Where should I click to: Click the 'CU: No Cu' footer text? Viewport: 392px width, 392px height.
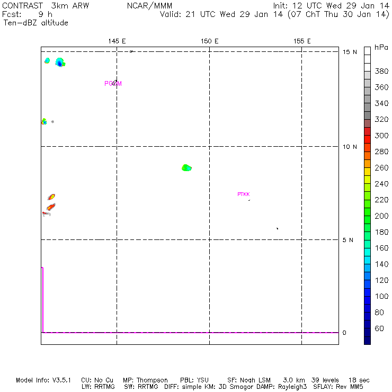(97, 380)
